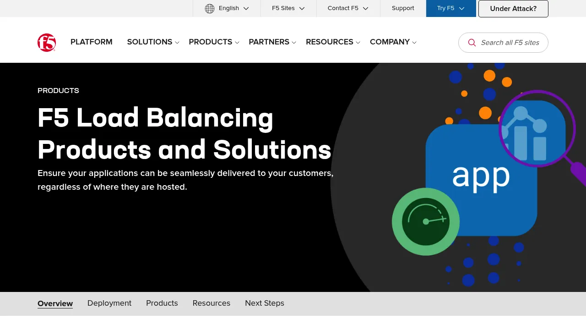Expand the F5 Sites dropdown
586x330 pixels.
[x=288, y=8]
